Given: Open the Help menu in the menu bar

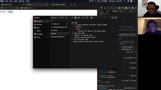Looking at the screenshot, I should [x=28, y=1].
